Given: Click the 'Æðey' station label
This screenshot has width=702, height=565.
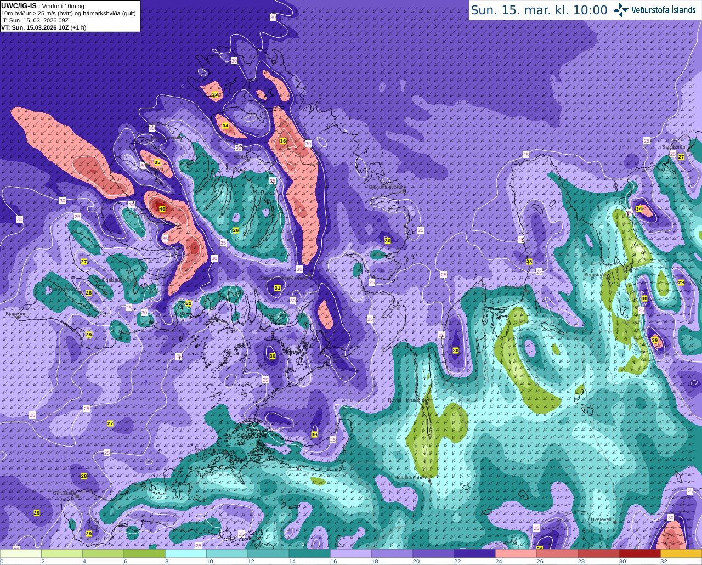Looking at the screenshot, I should [x=241, y=157].
